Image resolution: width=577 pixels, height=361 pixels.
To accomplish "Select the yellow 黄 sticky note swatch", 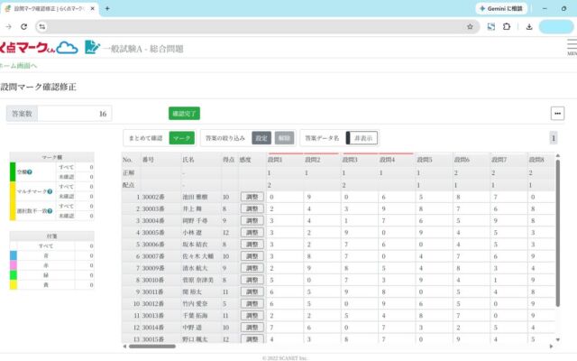I will point(14,285).
